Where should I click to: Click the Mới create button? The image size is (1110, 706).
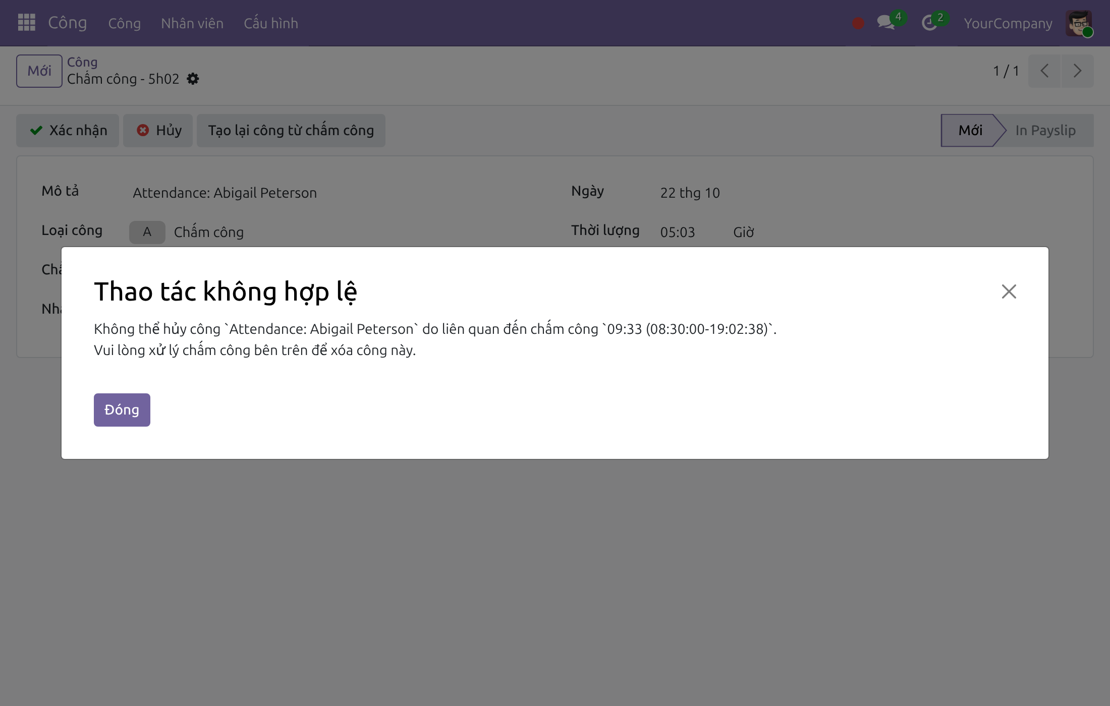click(x=39, y=71)
